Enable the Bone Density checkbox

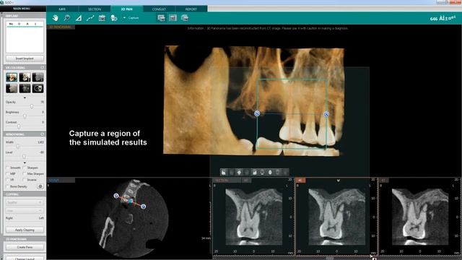point(8,186)
